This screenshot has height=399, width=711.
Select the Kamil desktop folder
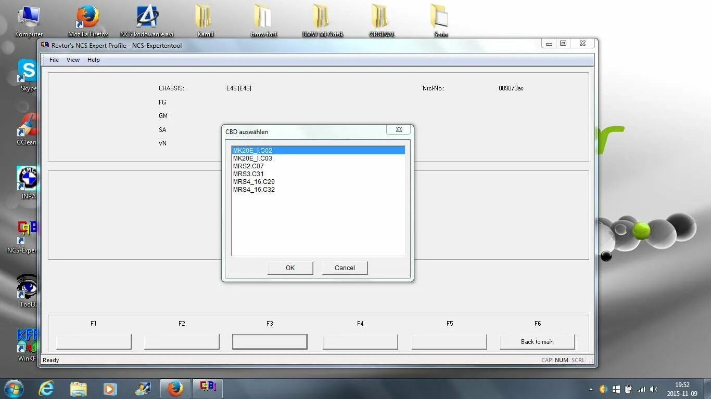(205, 21)
